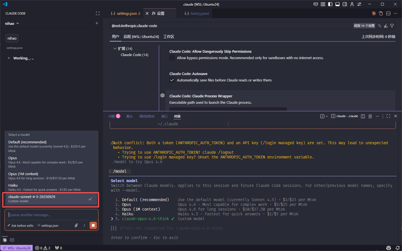Uncheck the Autosave setting checkbox

(172, 80)
